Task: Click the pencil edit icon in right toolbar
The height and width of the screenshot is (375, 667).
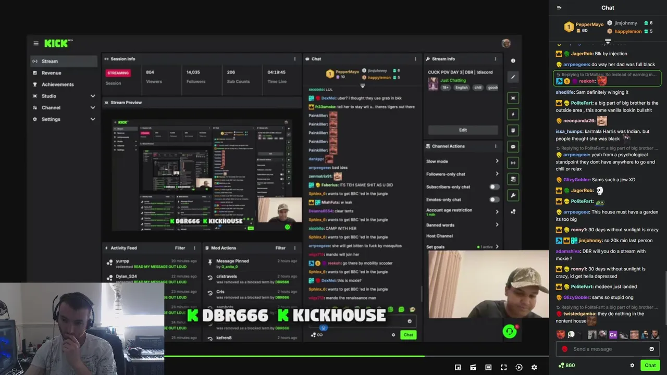Action: coord(513,77)
